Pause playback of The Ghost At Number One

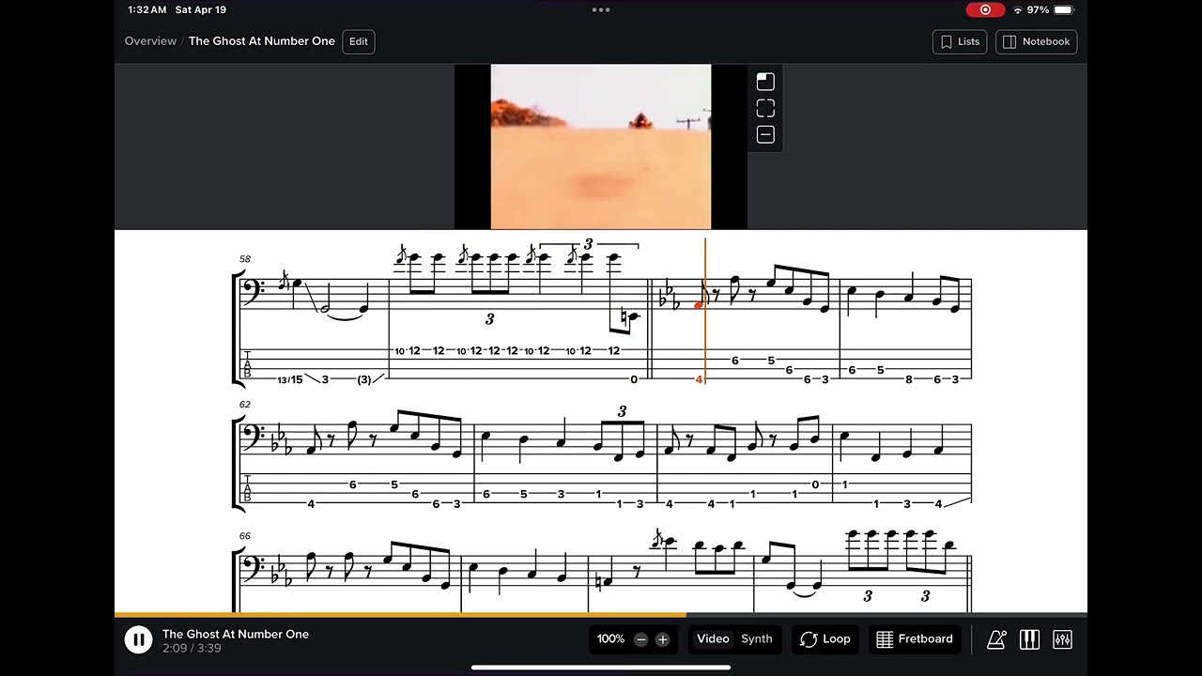pyautogui.click(x=138, y=640)
